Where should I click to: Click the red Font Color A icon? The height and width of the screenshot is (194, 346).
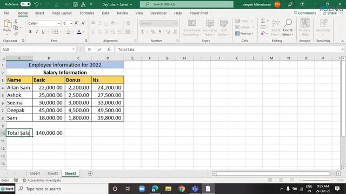pos(79,32)
